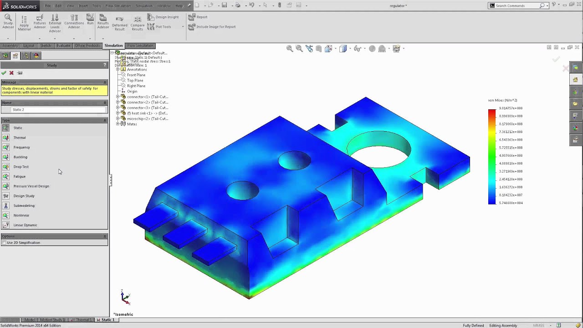Screen dimensions: 583x328
Task: Select the Nonlinear study type
Action: 21,215
